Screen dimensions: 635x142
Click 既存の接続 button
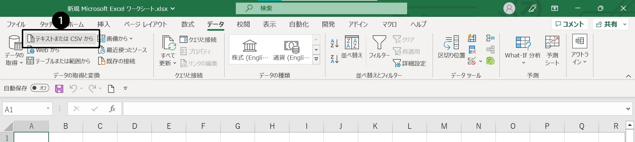pos(117,61)
